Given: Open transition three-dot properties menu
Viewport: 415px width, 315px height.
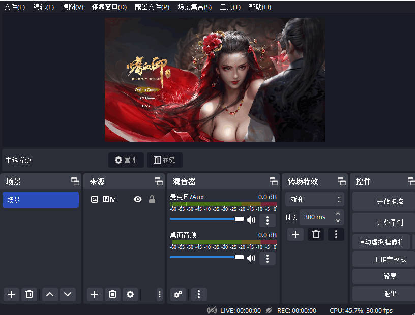Looking at the screenshot, I should tap(336, 234).
